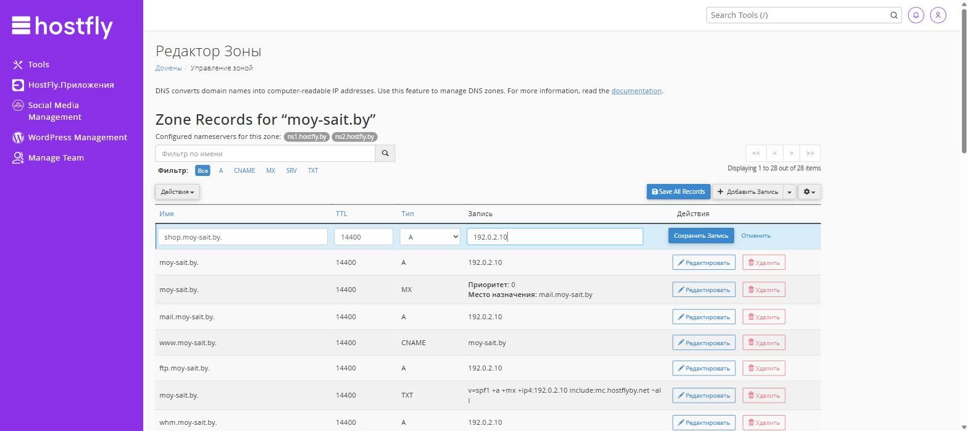Delete the moy-sait.by. MX record
The height and width of the screenshot is (431, 968).
(764, 290)
